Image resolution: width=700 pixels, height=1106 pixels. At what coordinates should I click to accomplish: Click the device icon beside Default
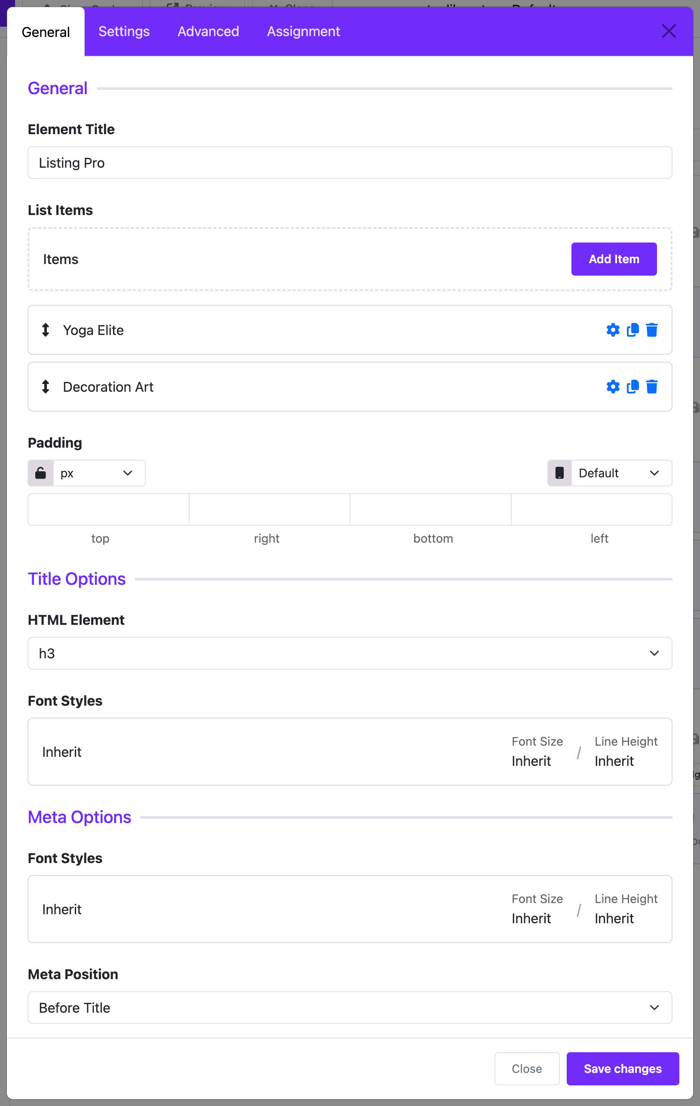[x=559, y=473]
